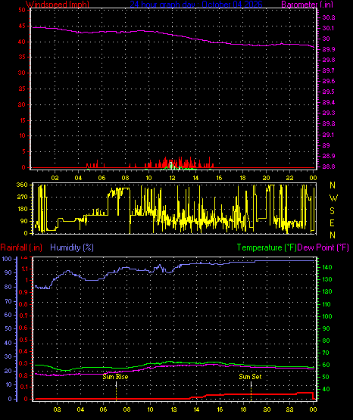Click the 24 hour graph day date title

point(196,5)
